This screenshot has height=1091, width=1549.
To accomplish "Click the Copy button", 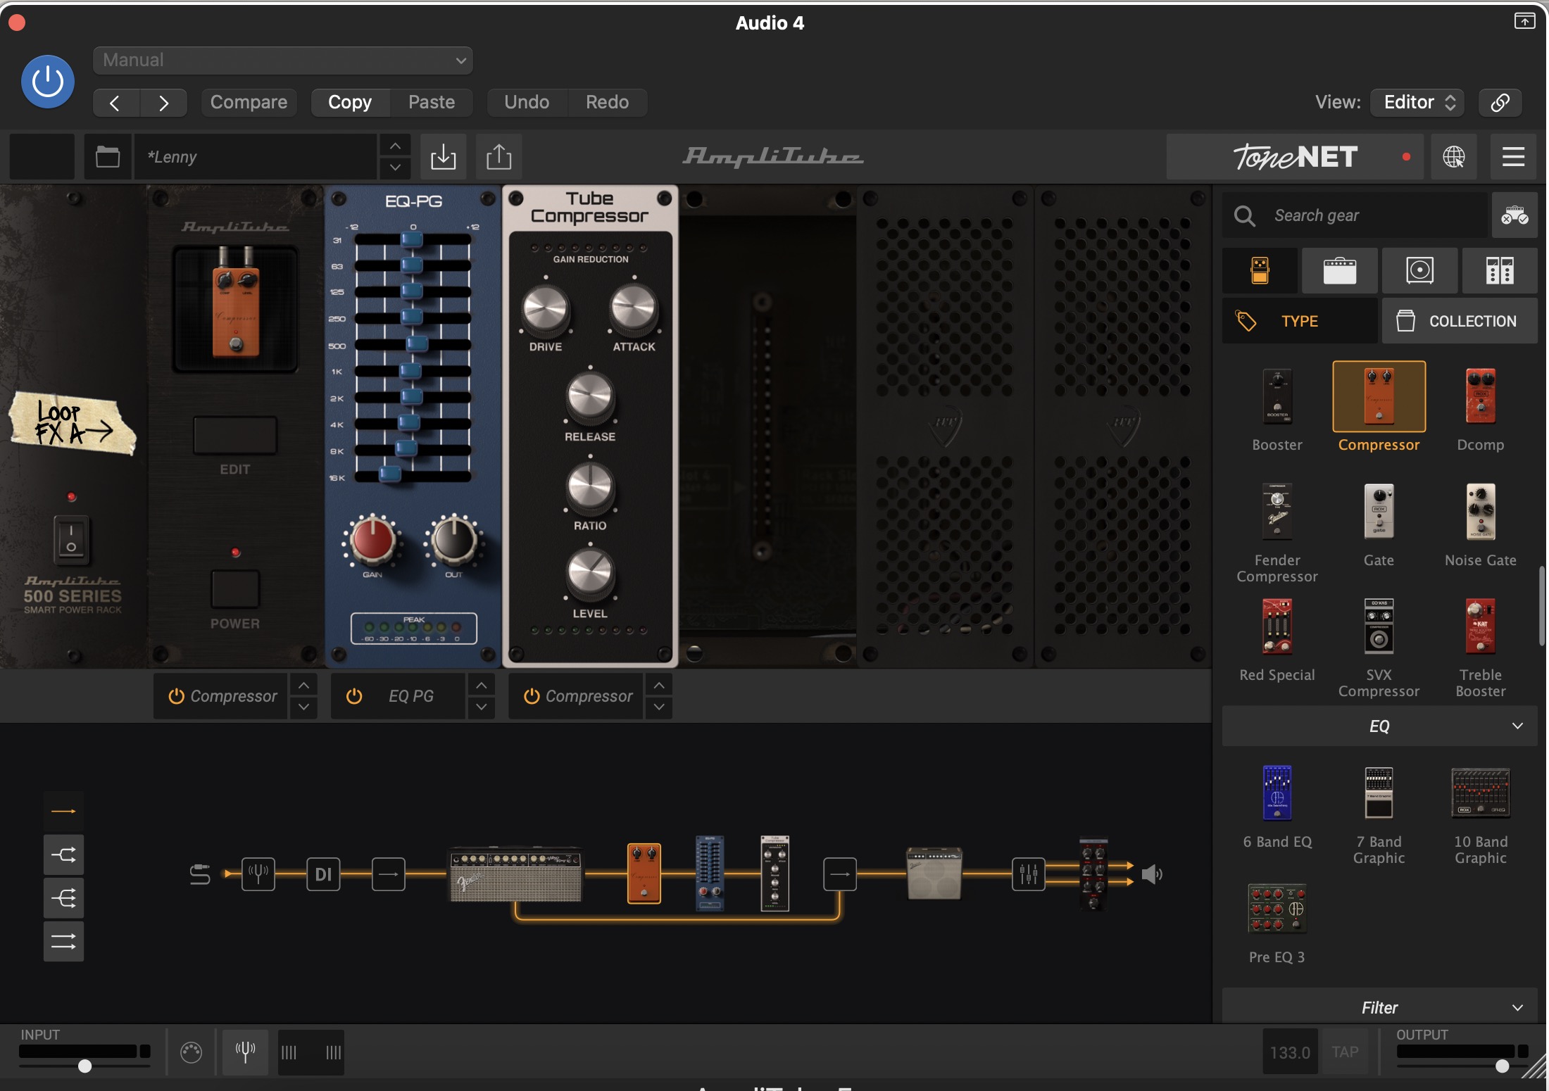I will click(350, 103).
